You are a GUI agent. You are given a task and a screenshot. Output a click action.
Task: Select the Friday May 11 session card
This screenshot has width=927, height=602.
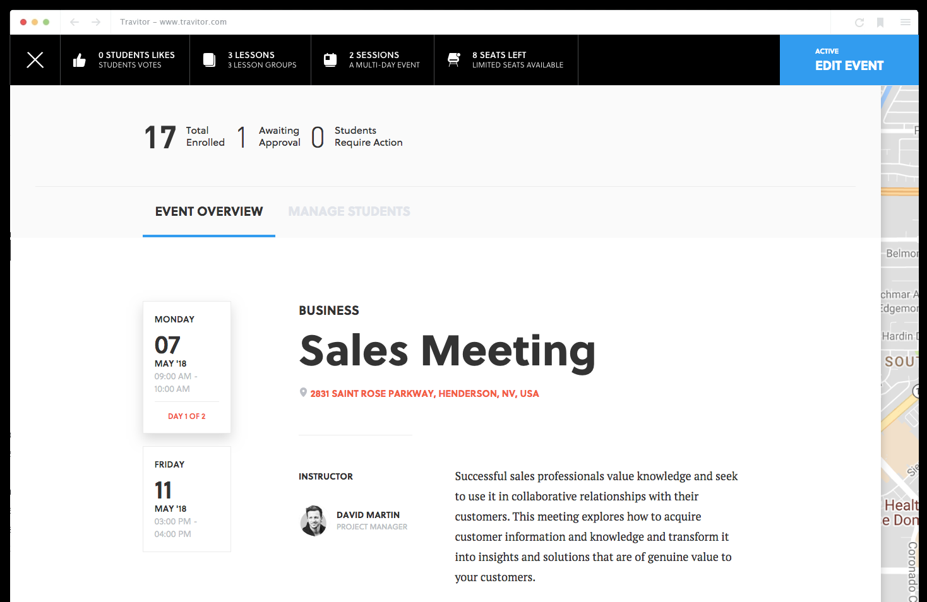tap(186, 499)
